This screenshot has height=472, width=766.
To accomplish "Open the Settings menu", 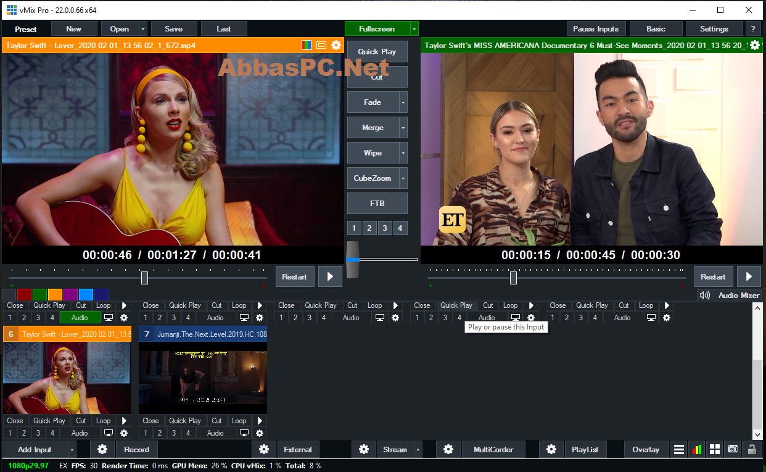I will coord(714,28).
